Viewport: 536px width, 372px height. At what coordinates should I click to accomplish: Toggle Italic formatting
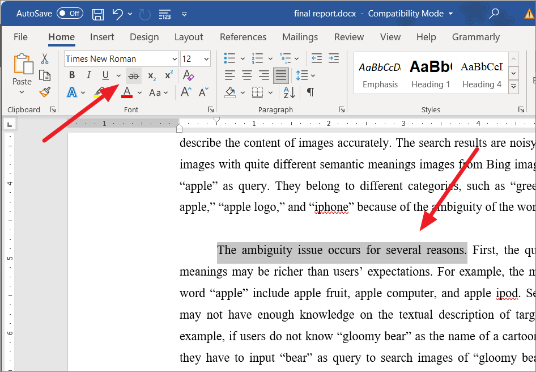point(88,75)
